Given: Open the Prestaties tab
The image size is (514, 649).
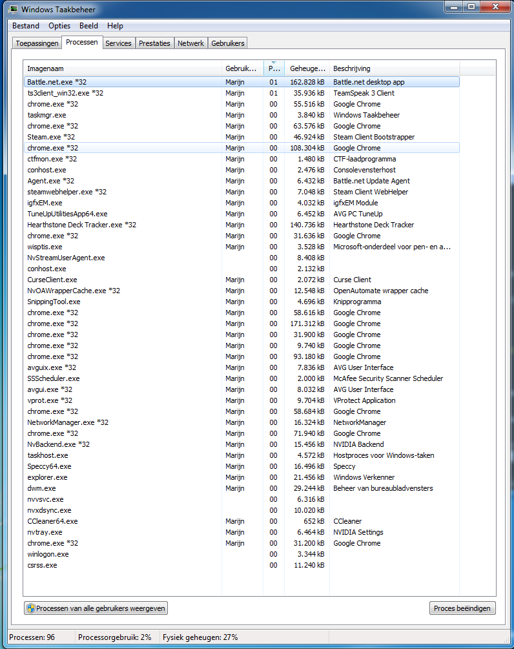Looking at the screenshot, I should [x=154, y=43].
